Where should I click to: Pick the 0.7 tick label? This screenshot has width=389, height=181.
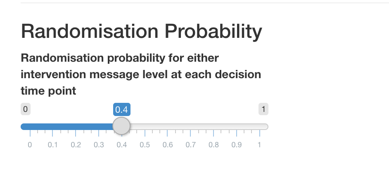[x=190, y=145]
